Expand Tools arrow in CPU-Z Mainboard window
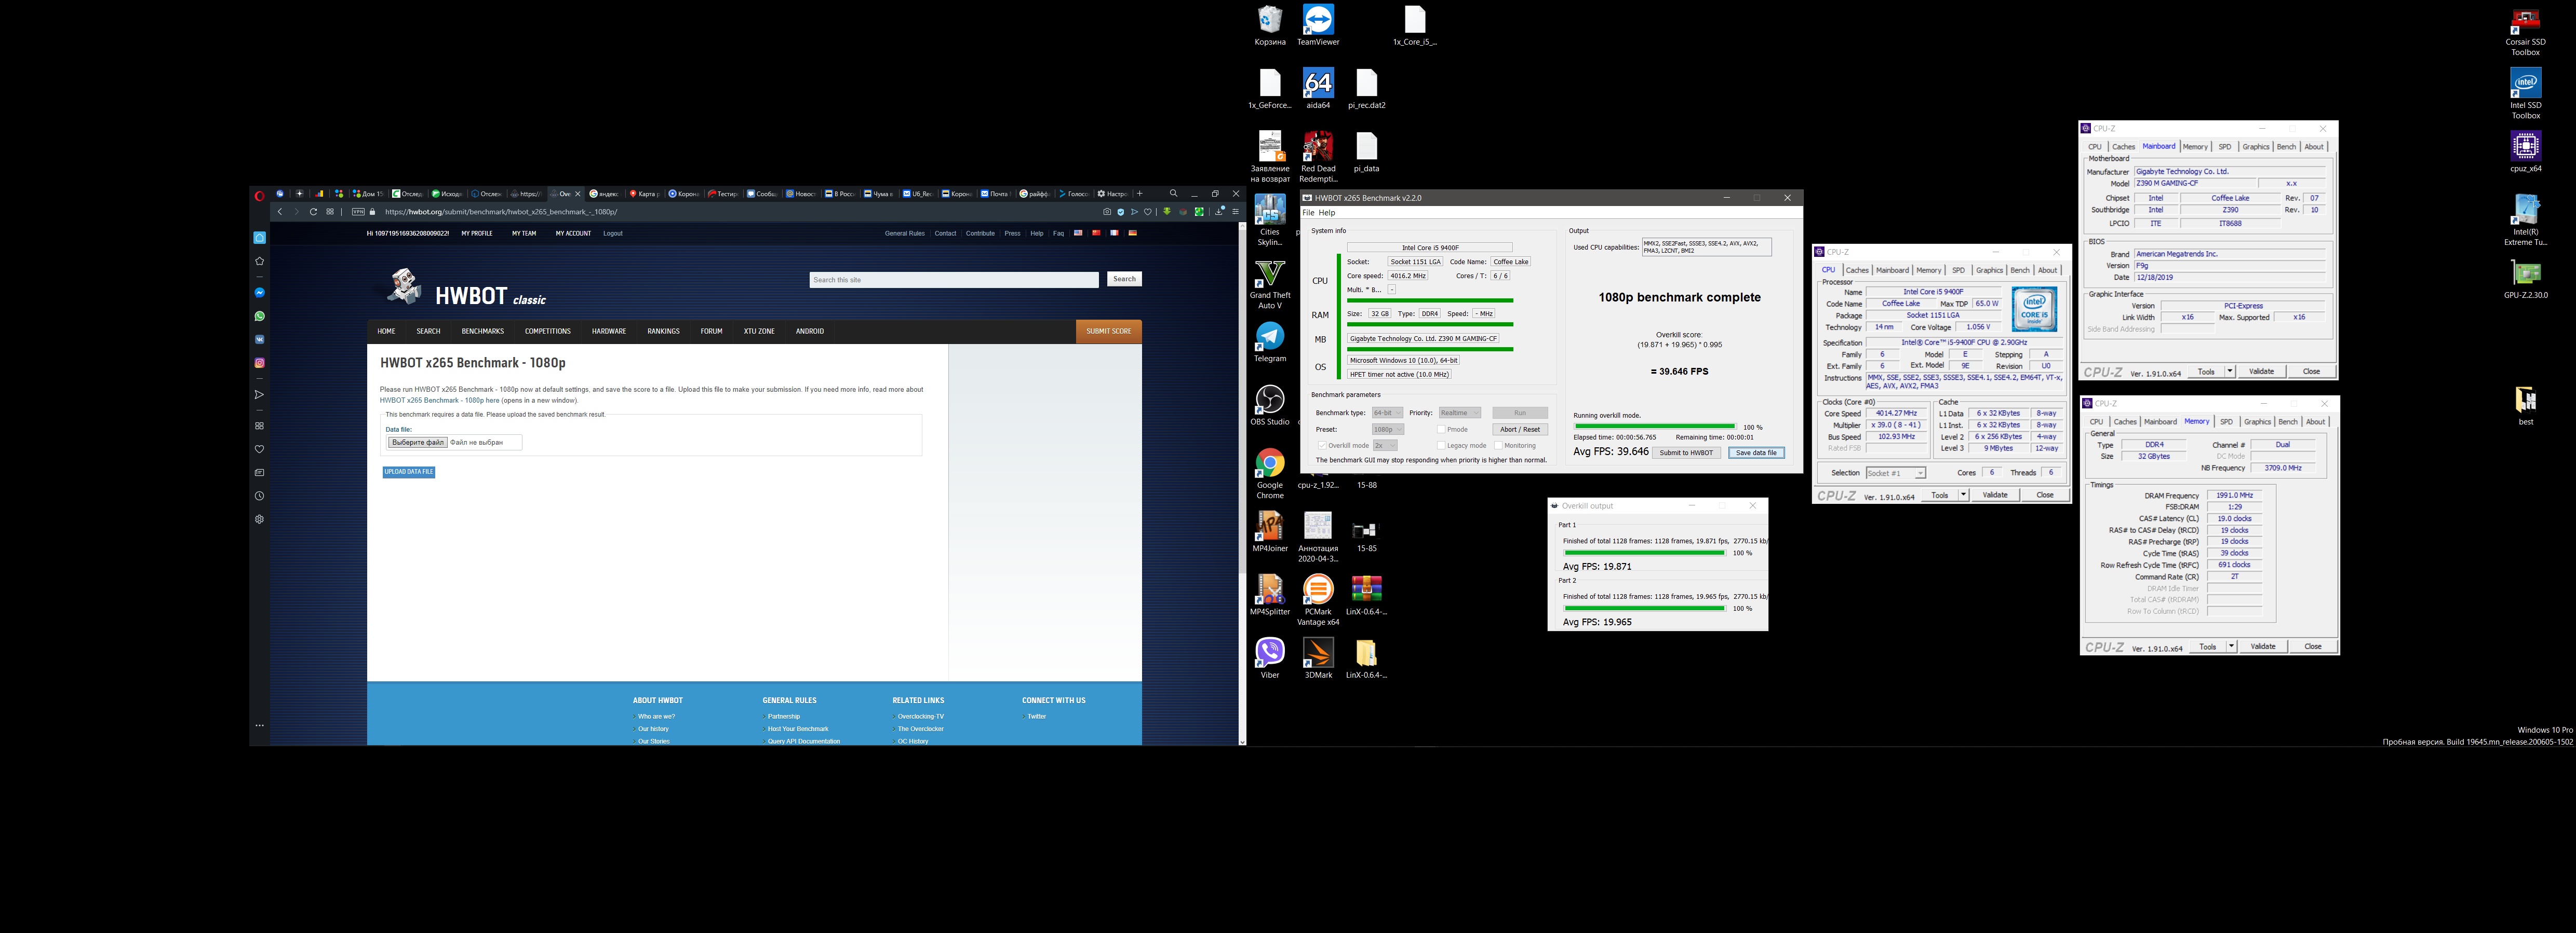This screenshot has height=933, width=2576. pos(2230,372)
